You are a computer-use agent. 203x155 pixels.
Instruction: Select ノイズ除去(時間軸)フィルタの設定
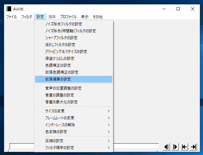pos(74,31)
